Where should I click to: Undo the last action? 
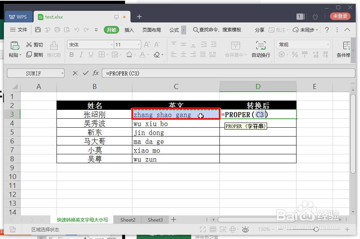point(77,30)
